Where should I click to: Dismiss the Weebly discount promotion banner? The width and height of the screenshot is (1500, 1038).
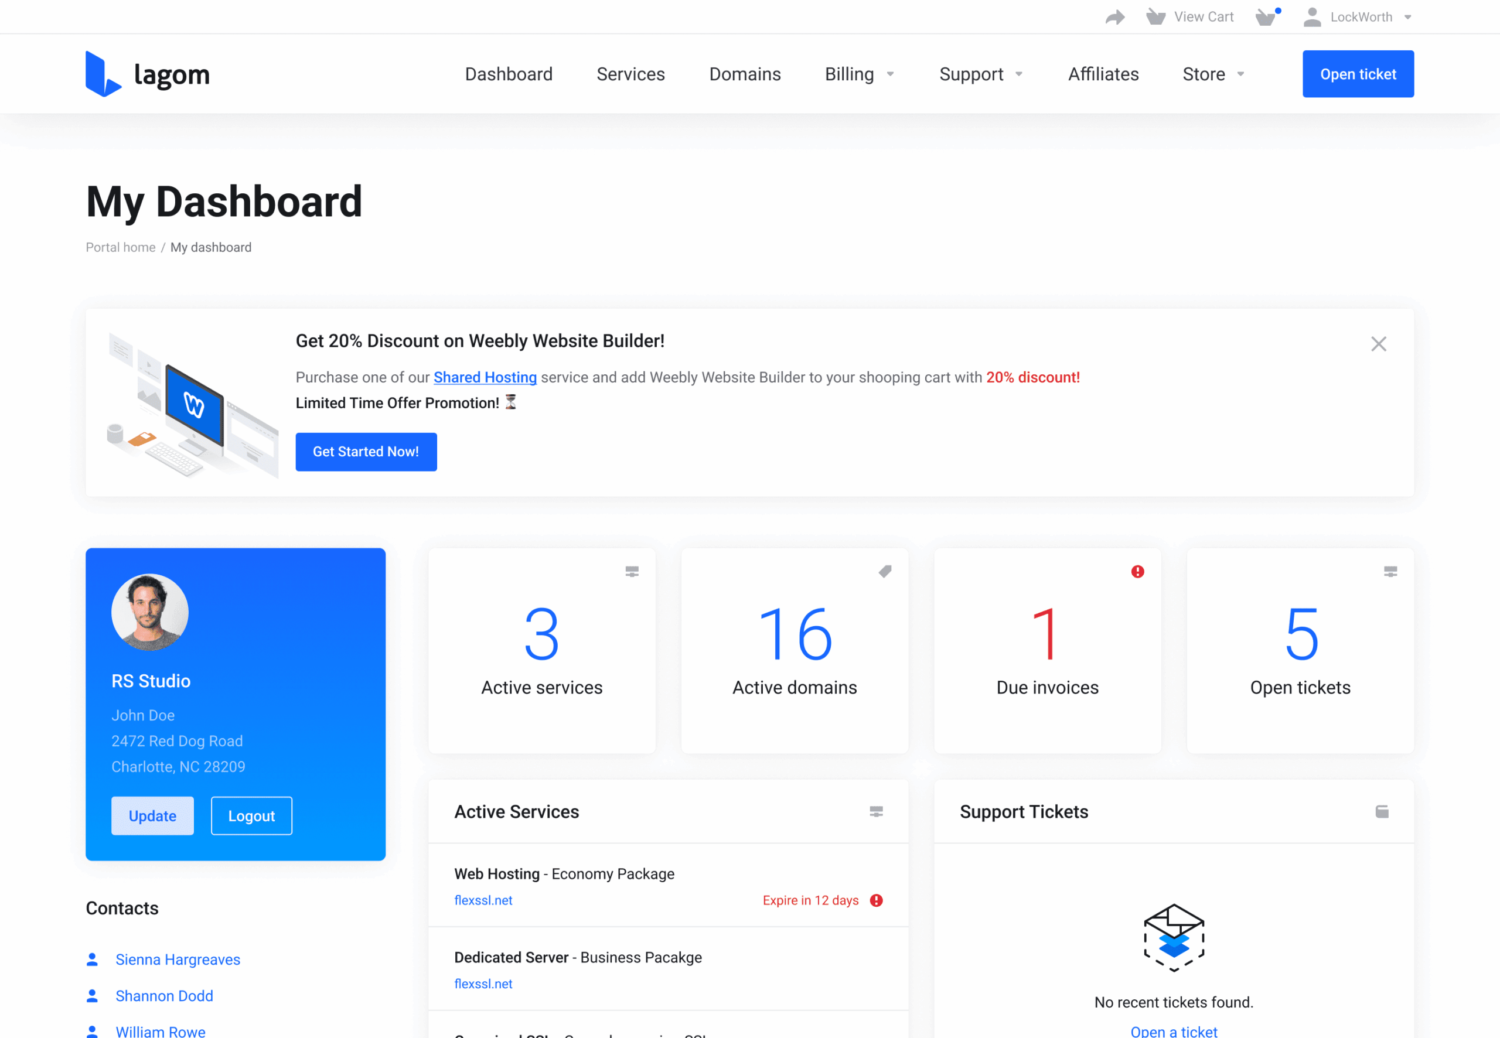(1378, 344)
